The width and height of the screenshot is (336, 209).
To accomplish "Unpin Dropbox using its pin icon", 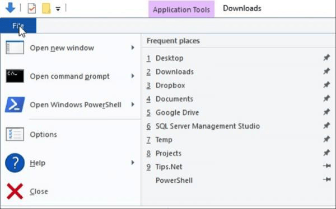I will pyautogui.click(x=326, y=85).
